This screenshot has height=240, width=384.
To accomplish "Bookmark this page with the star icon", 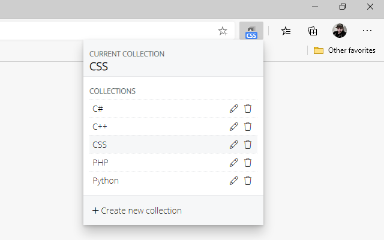I will [223, 31].
